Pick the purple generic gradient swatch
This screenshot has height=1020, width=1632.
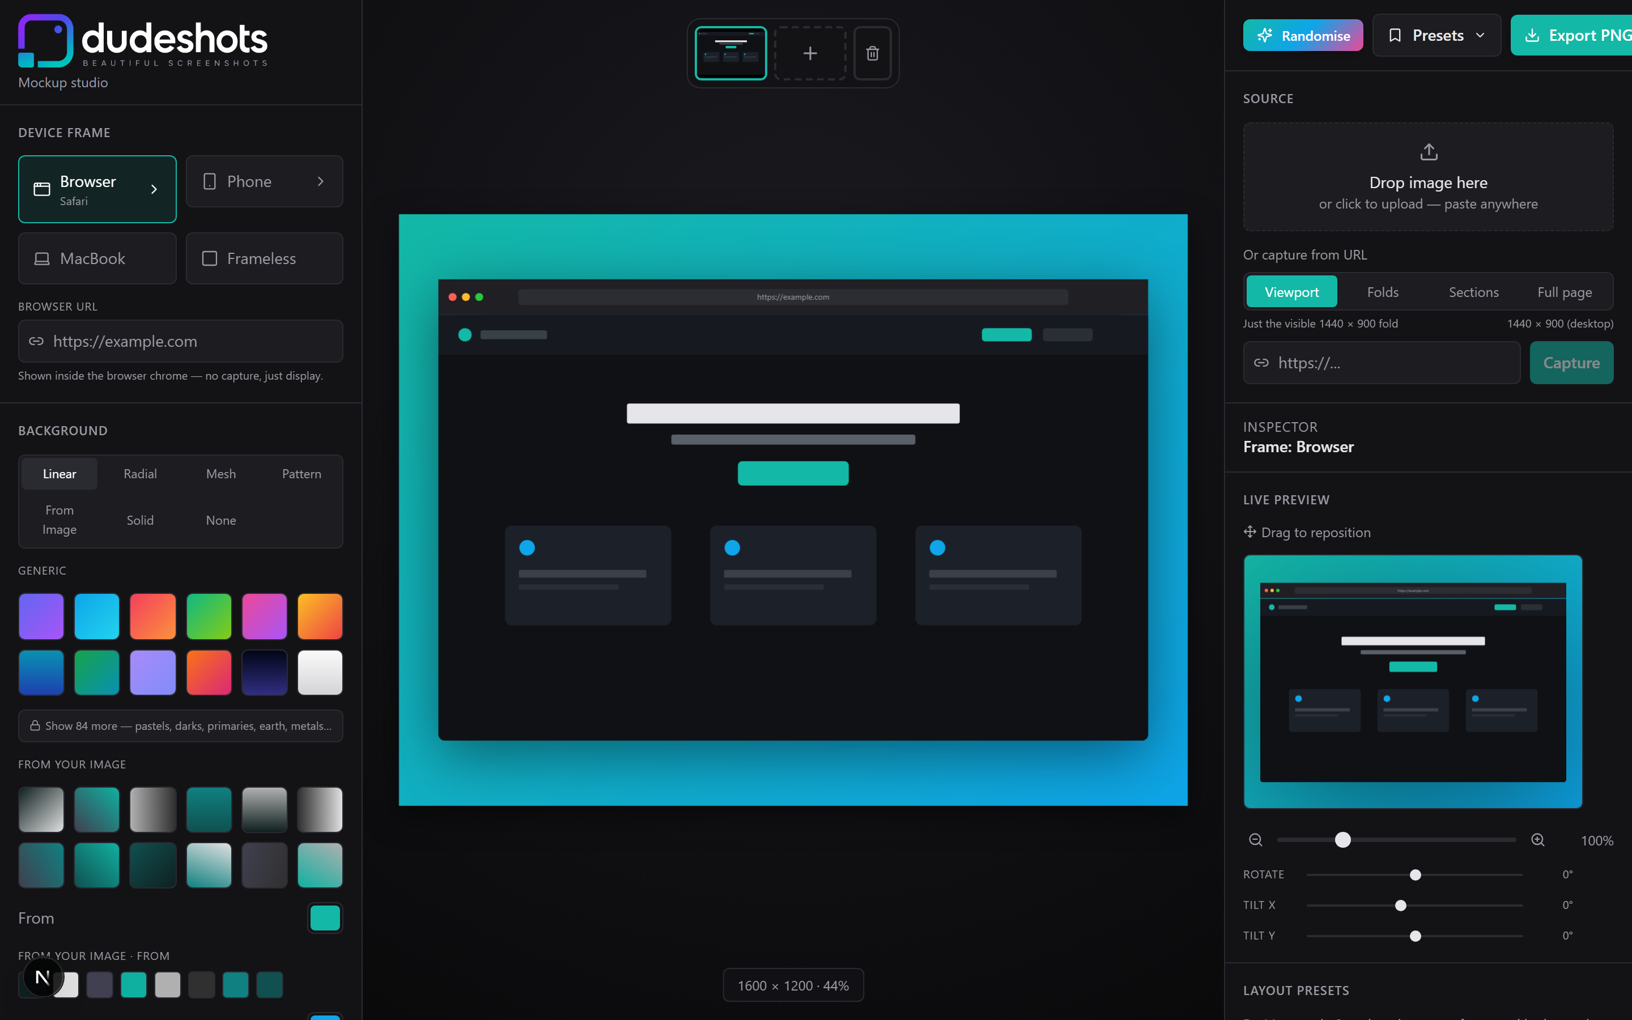pyautogui.click(x=41, y=616)
